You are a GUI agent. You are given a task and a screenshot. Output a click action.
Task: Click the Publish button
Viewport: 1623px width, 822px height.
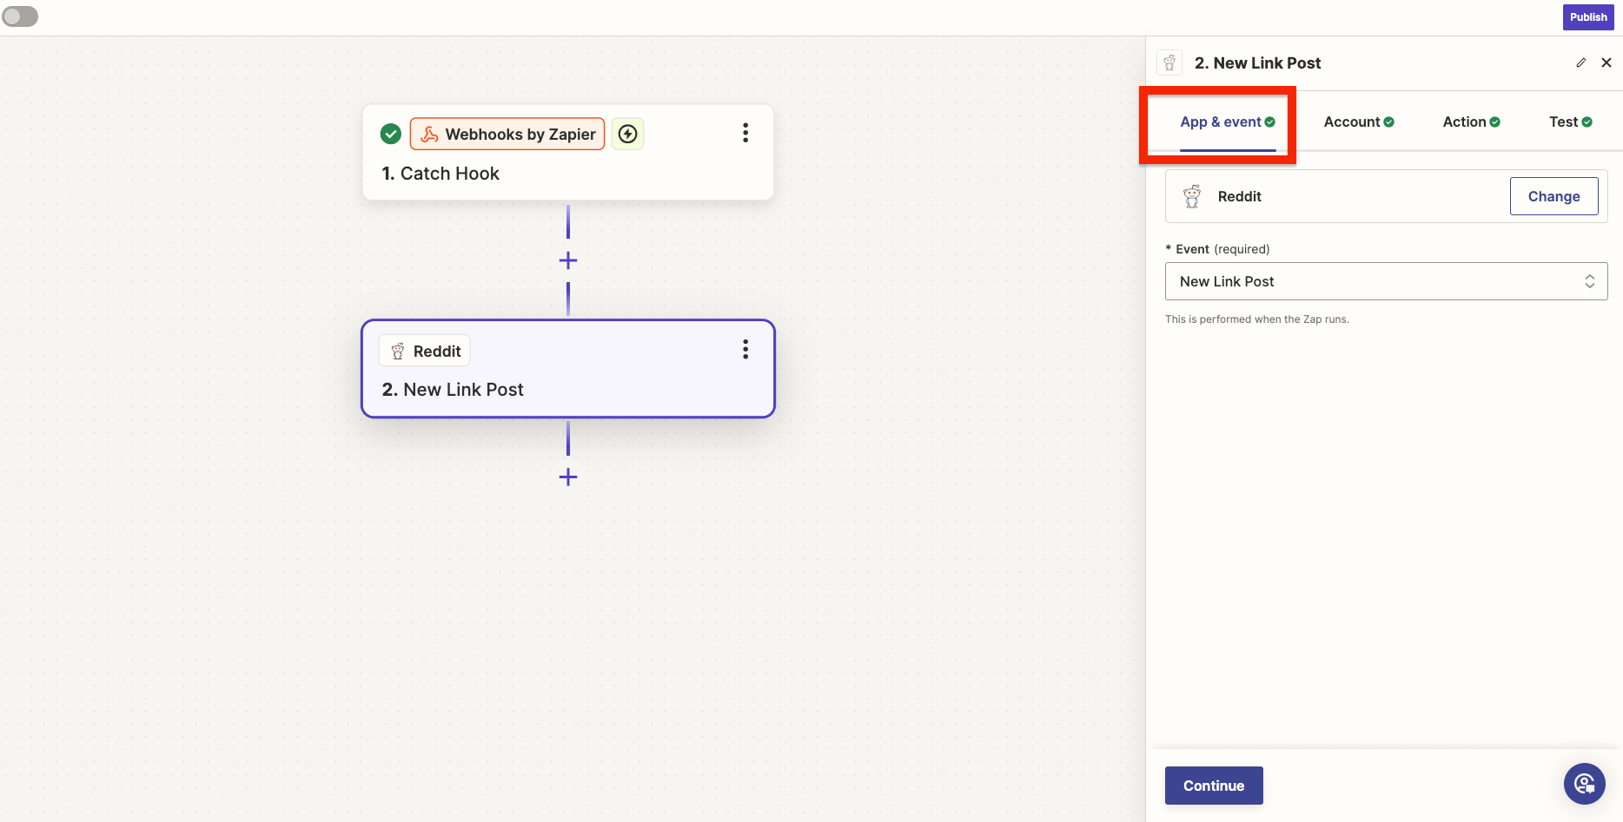point(1587,17)
